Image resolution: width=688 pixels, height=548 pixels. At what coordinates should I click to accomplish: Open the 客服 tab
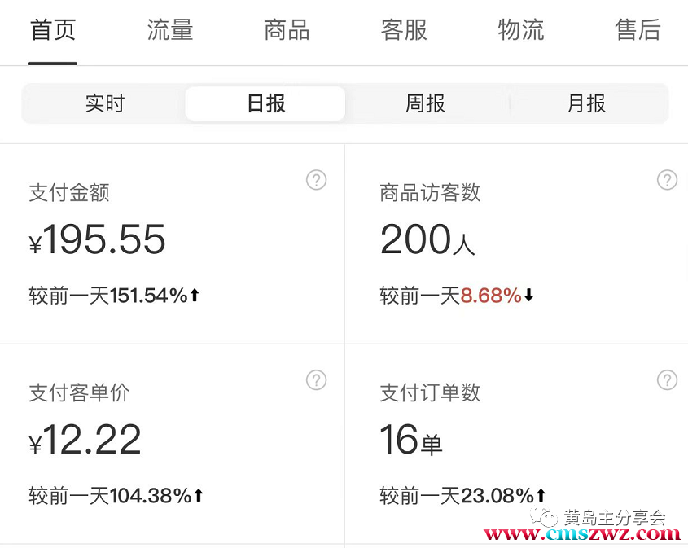(x=404, y=31)
